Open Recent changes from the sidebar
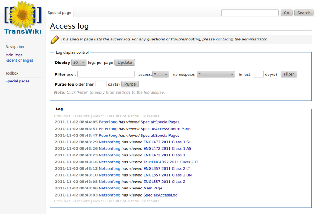The height and width of the screenshot is (214, 315). [19, 60]
